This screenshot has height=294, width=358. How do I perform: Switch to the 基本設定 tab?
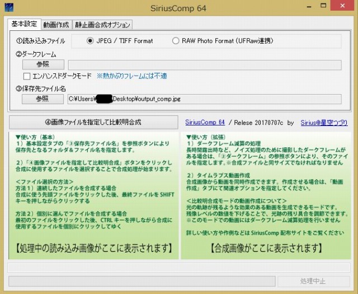coord(23,25)
